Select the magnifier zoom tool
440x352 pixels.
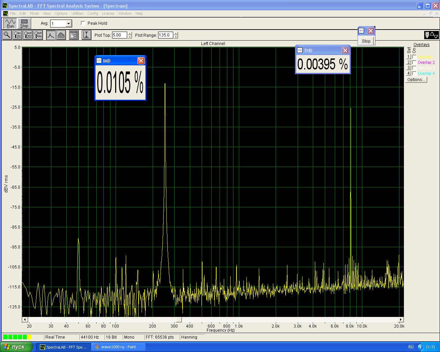(7, 35)
